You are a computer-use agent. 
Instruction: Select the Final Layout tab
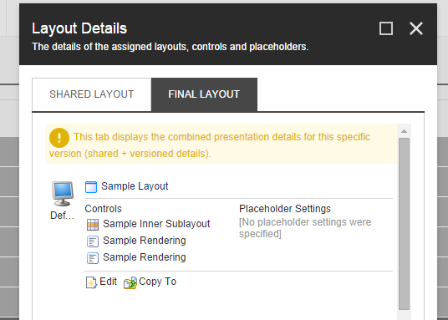pyautogui.click(x=204, y=94)
